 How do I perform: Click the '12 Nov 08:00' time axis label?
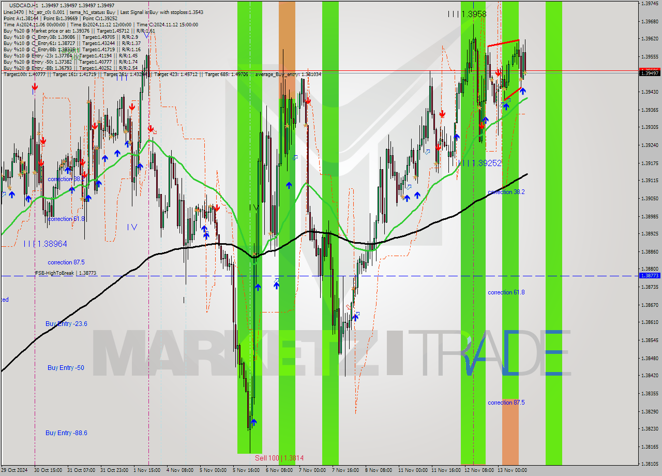tap(479, 470)
